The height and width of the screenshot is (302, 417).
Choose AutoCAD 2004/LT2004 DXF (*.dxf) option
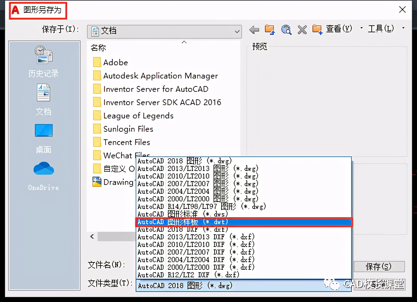243,260
